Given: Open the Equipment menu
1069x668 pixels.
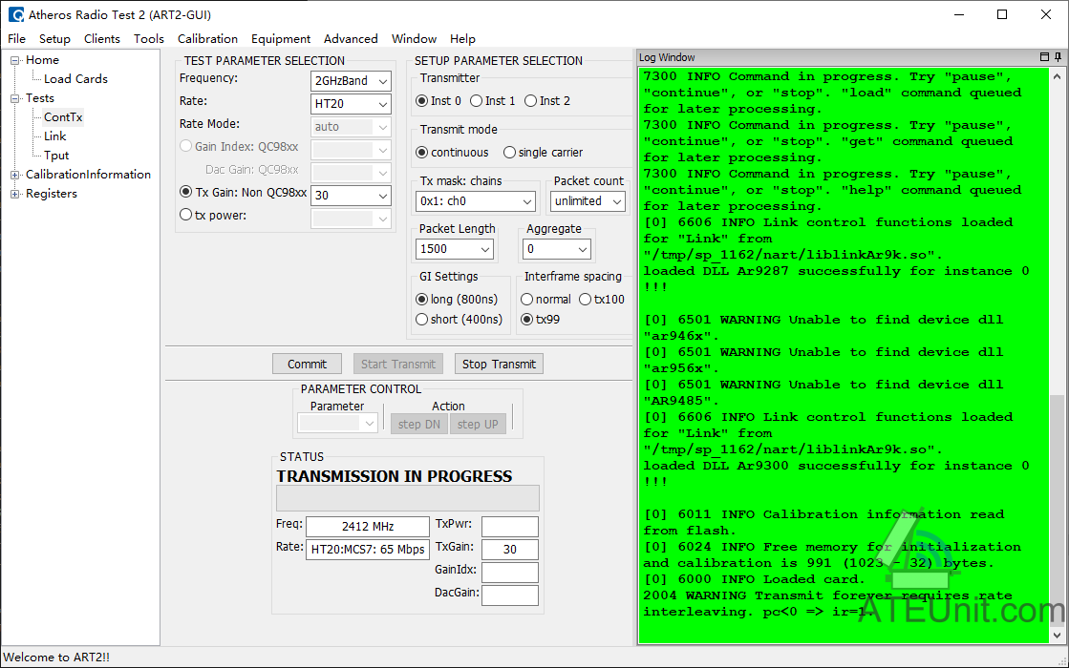Looking at the screenshot, I should (x=281, y=39).
